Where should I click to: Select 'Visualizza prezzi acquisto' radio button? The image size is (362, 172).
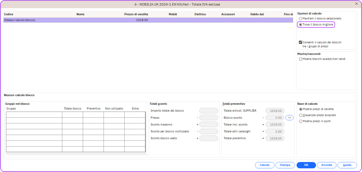[301, 115]
